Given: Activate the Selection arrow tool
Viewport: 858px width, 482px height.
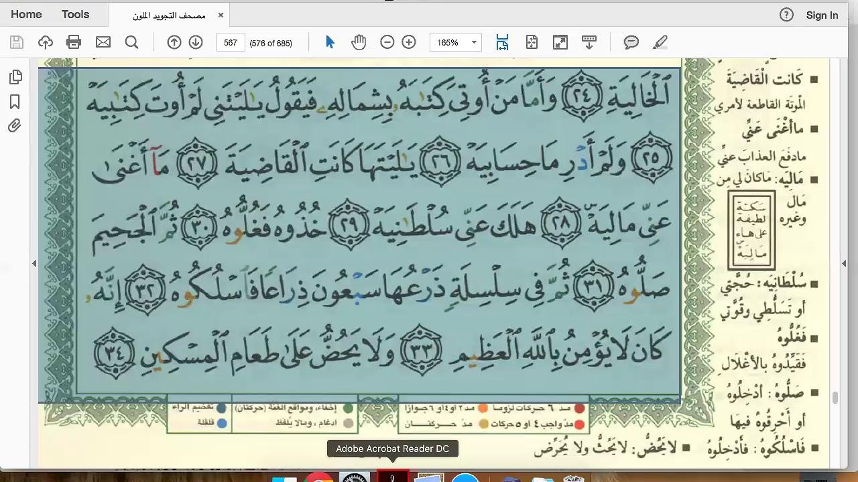Looking at the screenshot, I should click(329, 42).
